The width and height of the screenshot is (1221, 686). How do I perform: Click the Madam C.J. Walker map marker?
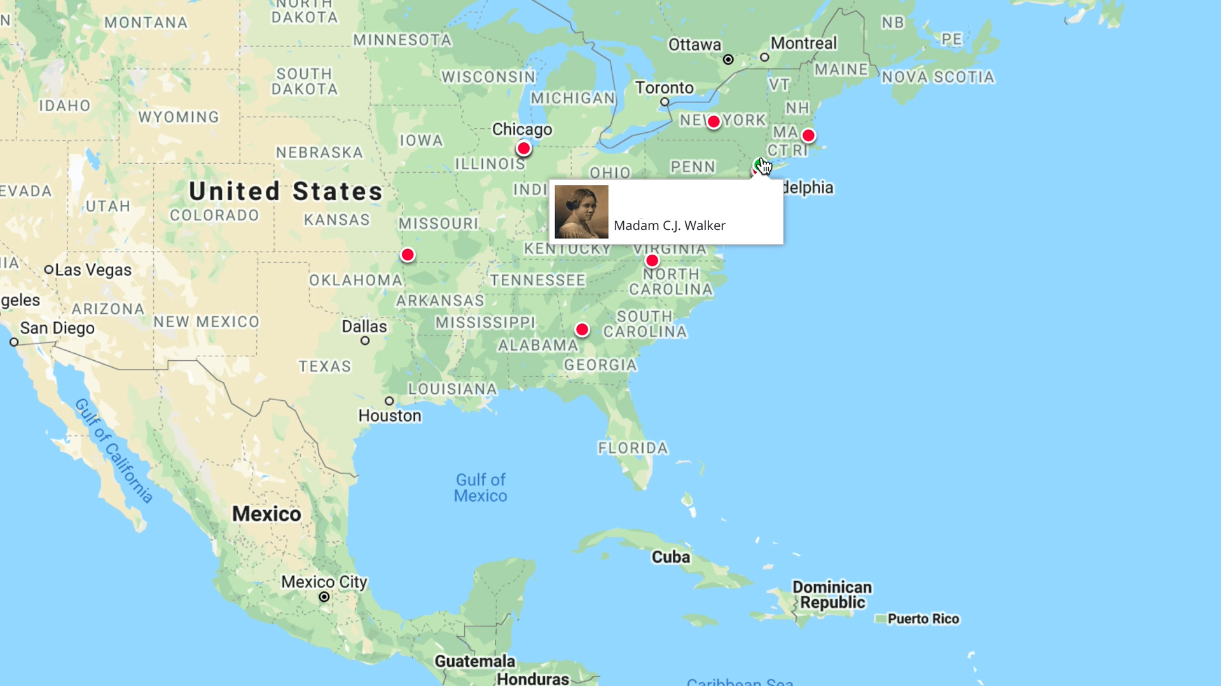758,165
